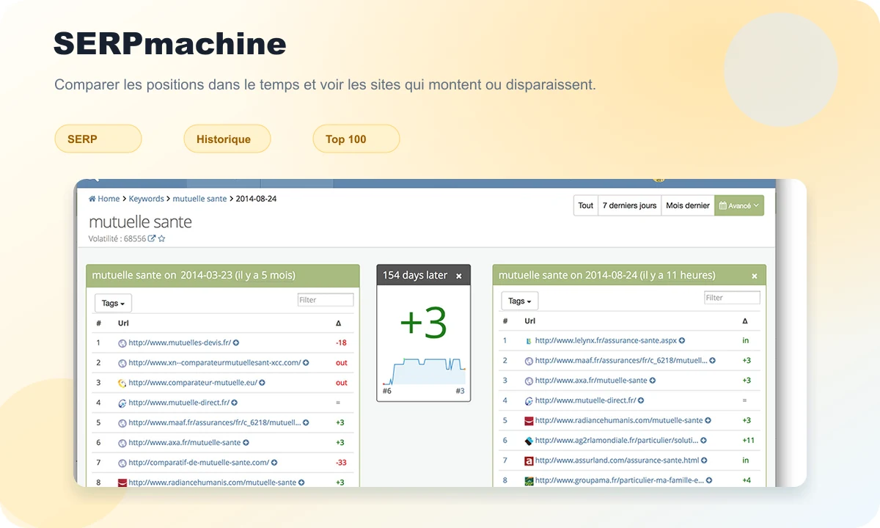Open Tags dropdown in the 2014-08-24 panel
The width and height of the screenshot is (880, 528).
tap(520, 301)
